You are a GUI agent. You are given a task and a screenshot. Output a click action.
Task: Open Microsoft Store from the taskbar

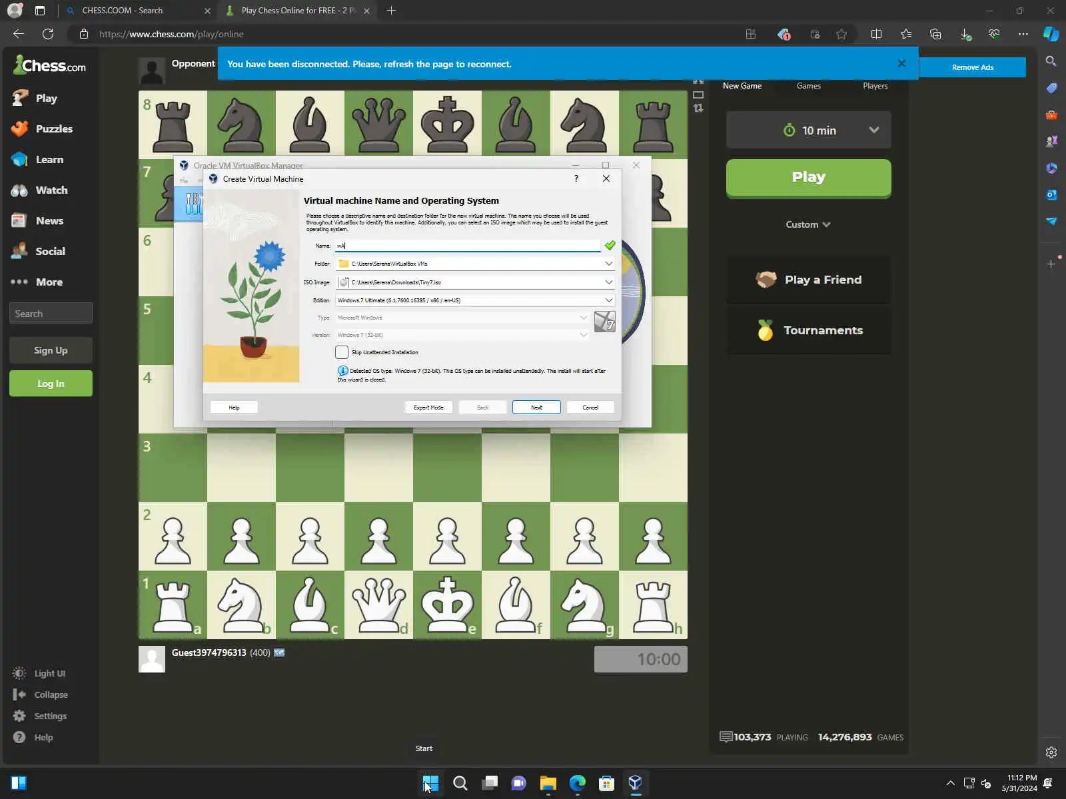tap(606, 783)
